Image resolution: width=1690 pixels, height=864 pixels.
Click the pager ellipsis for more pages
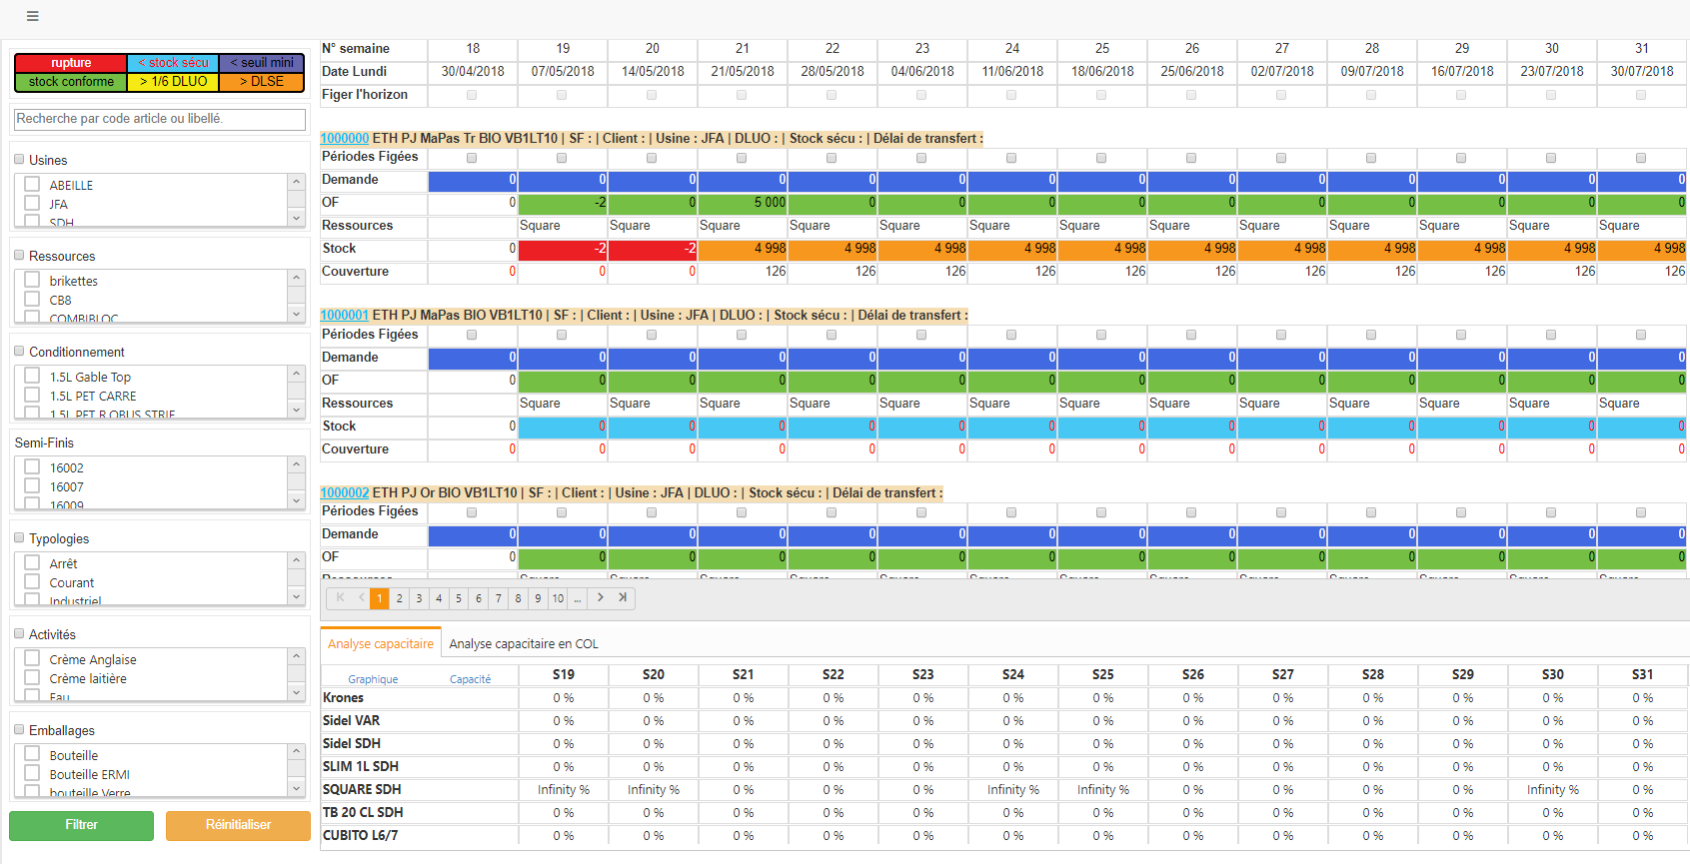pos(578,598)
